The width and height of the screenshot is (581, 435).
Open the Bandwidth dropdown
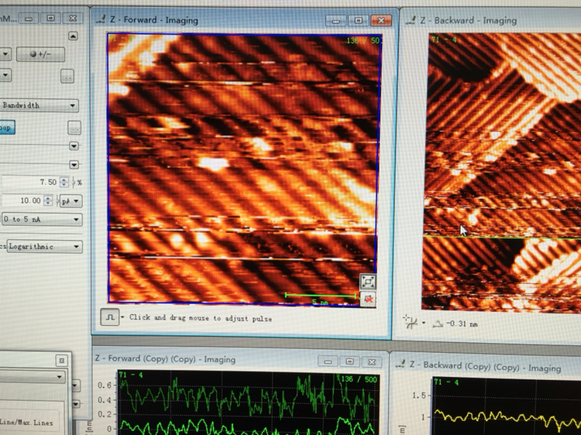(x=39, y=105)
